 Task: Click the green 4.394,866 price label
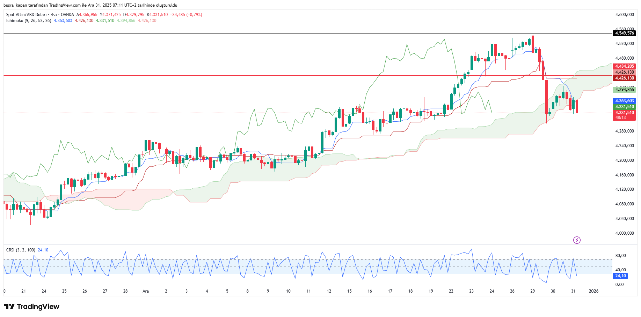624,90
